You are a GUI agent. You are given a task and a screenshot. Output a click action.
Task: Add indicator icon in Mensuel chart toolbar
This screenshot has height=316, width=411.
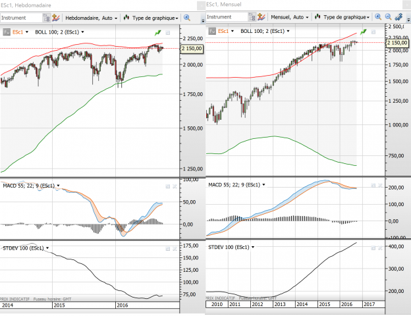(261, 17)
